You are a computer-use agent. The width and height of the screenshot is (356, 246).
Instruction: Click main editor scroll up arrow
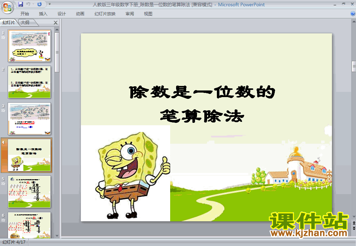(354, 22)
